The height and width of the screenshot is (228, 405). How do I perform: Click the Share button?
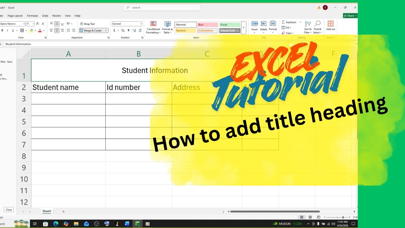pyautogui.click(x=350, y=16)
